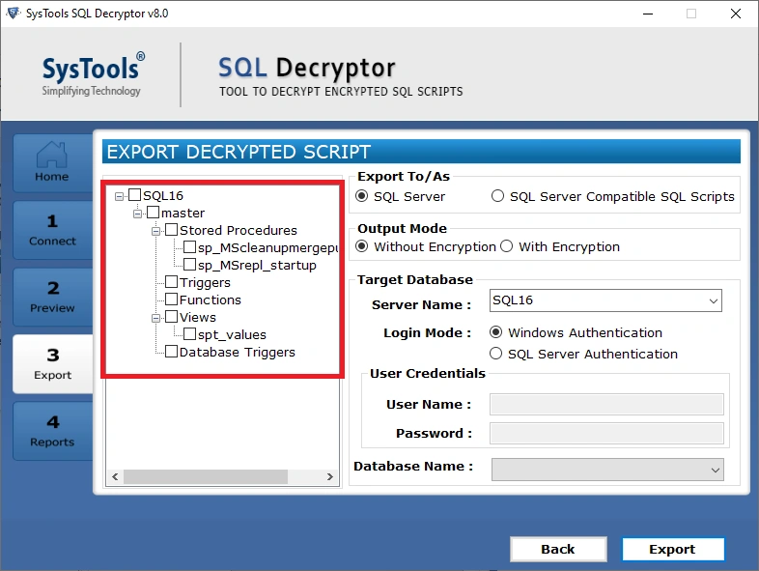Click the Back button
This screenshot has width=759, height=571.
557,549
